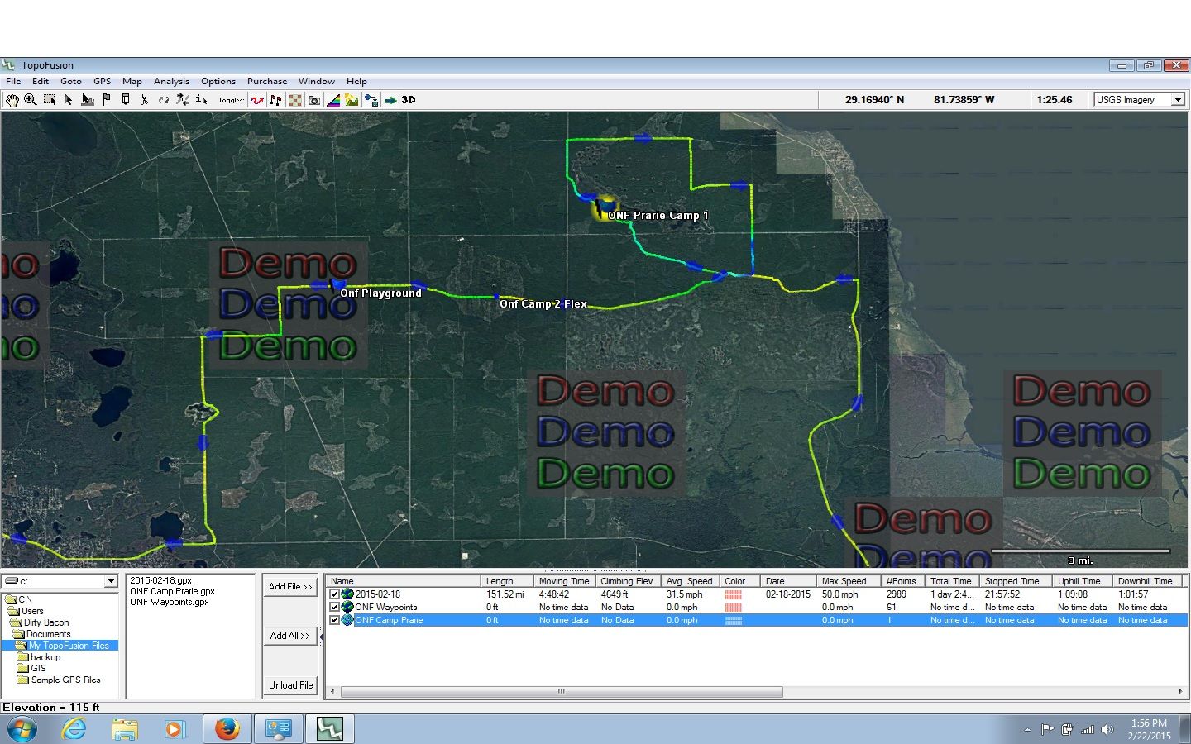
Task: Open the Dirty Bacon folder
Action: [46, 622]
